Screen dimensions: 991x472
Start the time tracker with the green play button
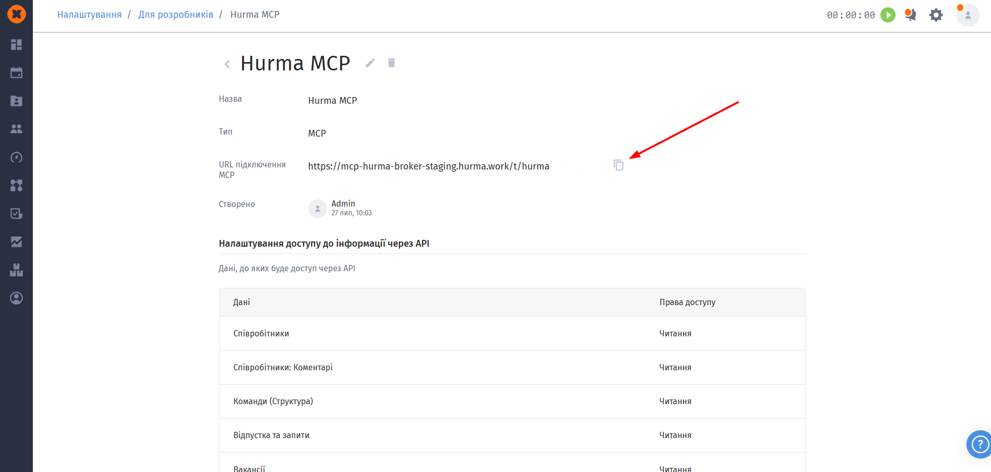888,15
